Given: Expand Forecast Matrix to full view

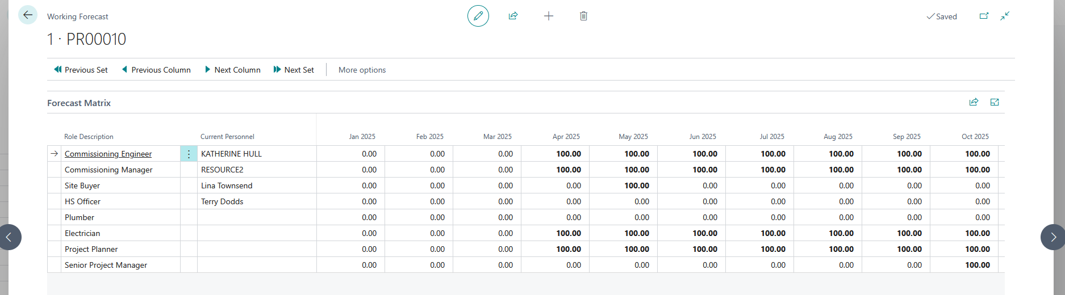Looking at the screenshot, I should (995, 102).
